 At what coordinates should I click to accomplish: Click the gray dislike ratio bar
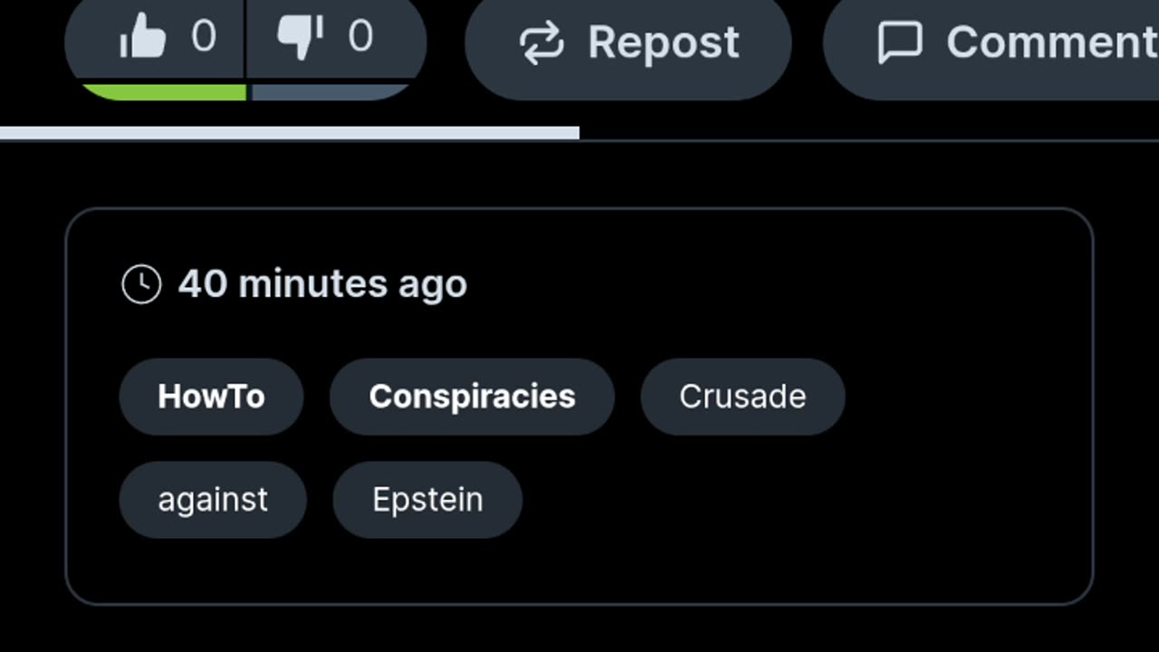point(330,92)
